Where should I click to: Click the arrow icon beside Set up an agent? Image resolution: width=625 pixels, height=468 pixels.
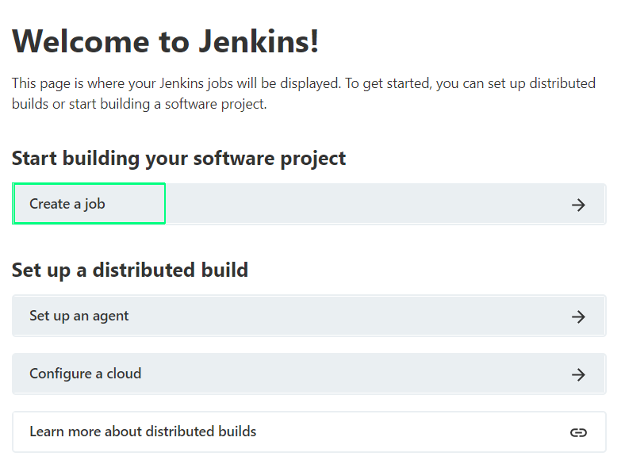pos(578,316)
